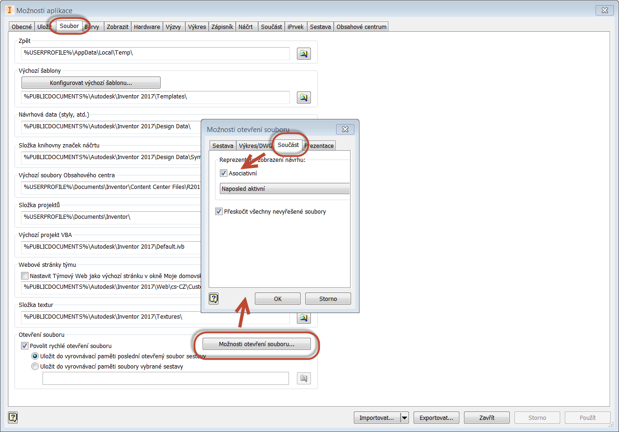This screenshot has height=432, width=619.
Task: Toggle the Asociativní checkbox
Action: [x=224, y=173]
